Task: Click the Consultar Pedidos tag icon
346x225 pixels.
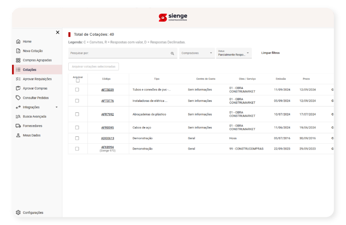Action: pyautogui.click(x=18, y=98)
